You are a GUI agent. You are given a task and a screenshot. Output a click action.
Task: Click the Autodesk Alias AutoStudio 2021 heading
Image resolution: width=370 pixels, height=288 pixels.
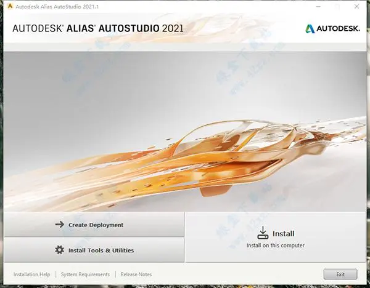98,28
